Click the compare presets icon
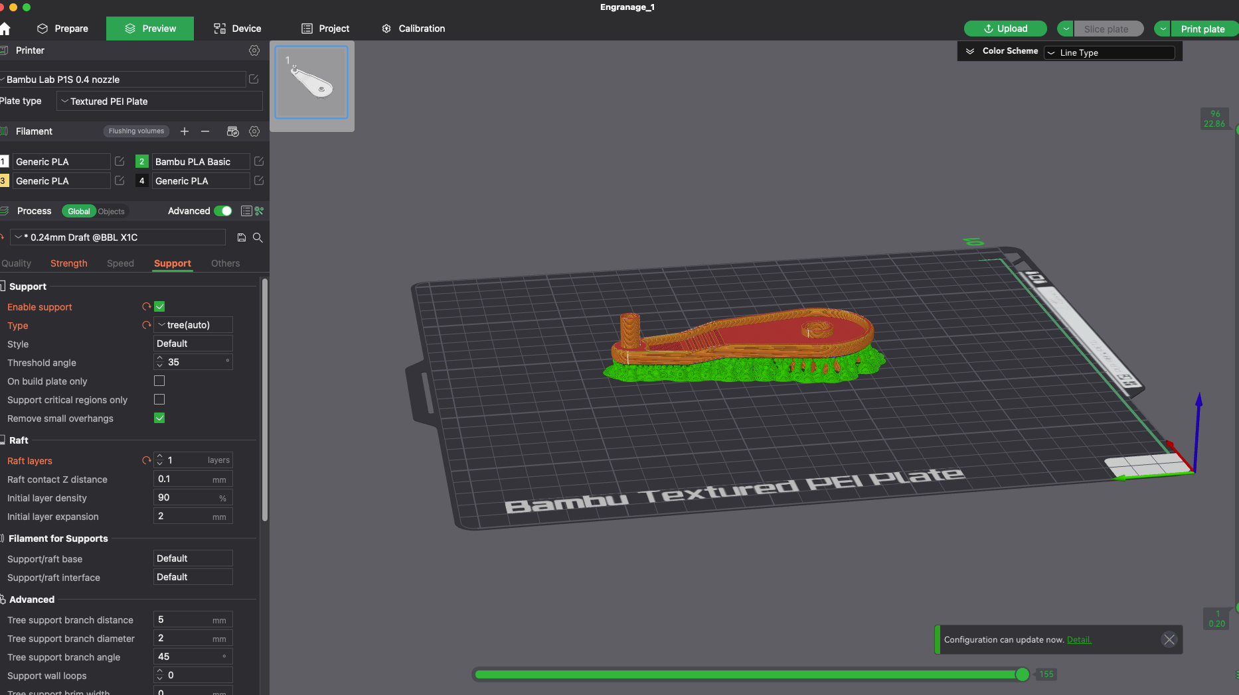 pos(260,211)
